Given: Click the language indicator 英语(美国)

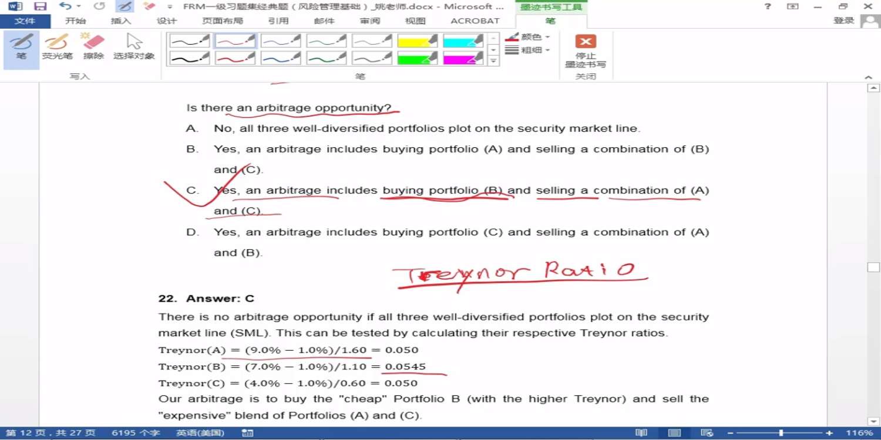Looking at the screenshot, I should tap(200, 433).
